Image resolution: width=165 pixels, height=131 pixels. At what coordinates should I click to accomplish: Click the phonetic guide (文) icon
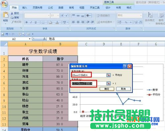pos(65,22)
